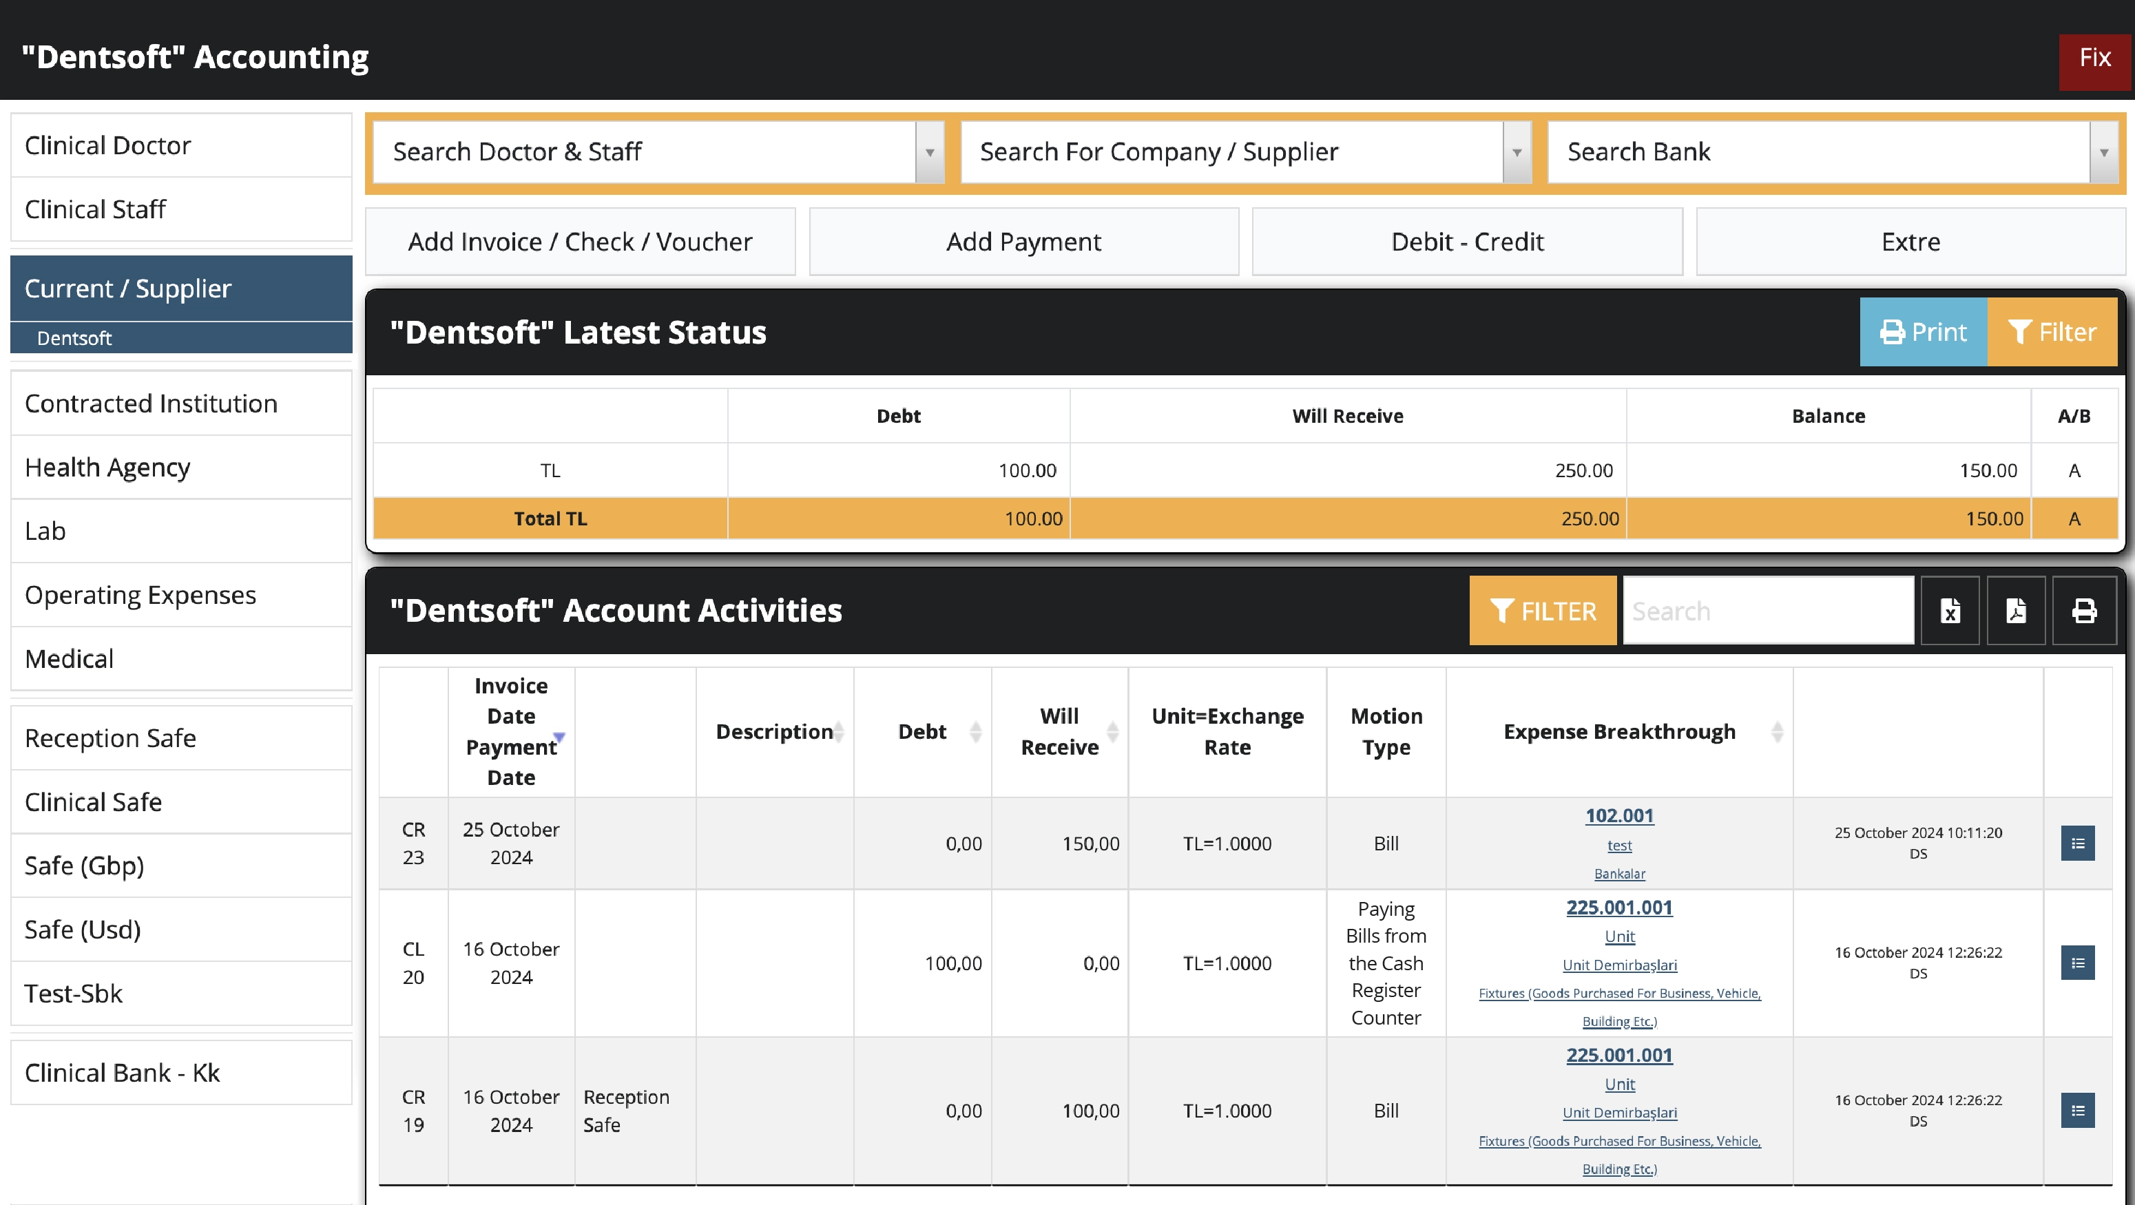Sort by Will Receive column arrows
Viewport: 2135px width, 1205px height.
pyautogui.click(x=1112, y=732)
